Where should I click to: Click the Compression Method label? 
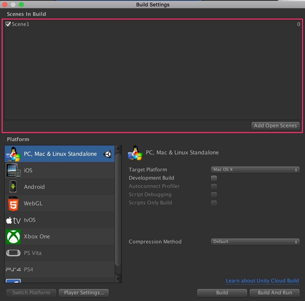point(155,242)
